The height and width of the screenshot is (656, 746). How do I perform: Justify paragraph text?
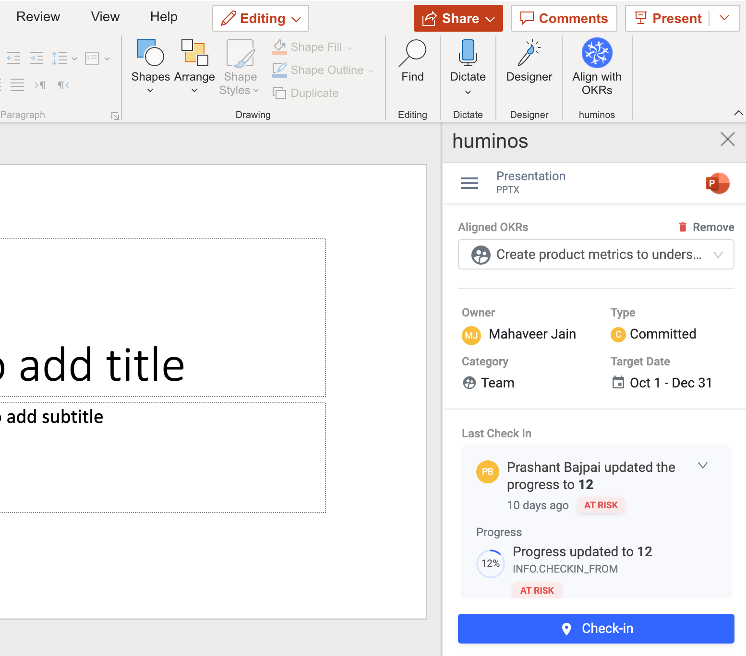[17, 85]
